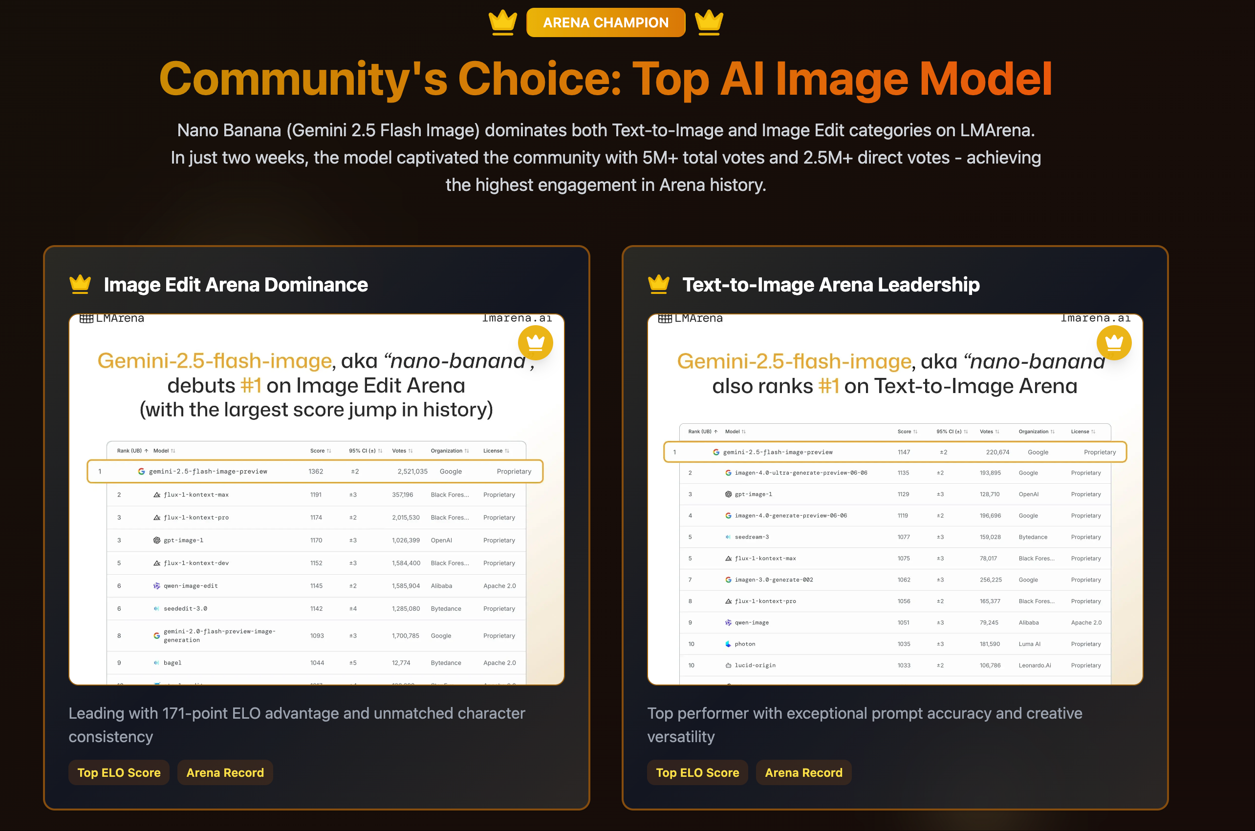The image size is (1255, 831).
Task: Click Arena Record tag under Text-to-Image card
Action: click(x=803, y=772)
